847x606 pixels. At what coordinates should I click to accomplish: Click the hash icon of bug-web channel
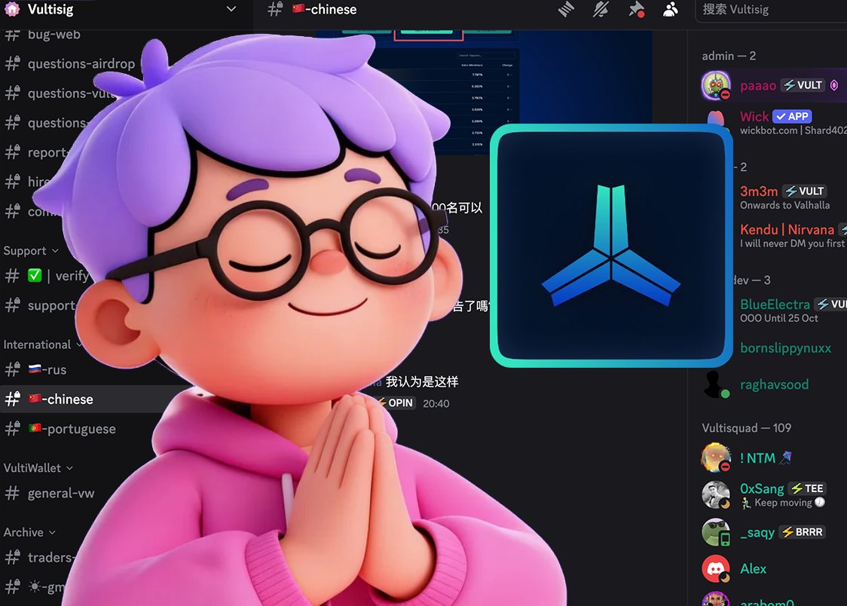pyautogui.click(x=12, y=35)
